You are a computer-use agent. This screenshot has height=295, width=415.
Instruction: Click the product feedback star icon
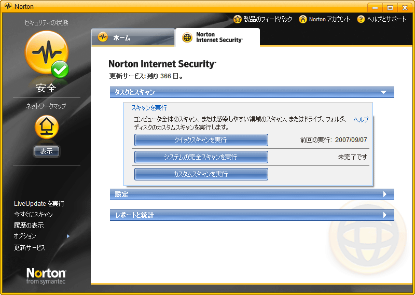pyautogui.click(x=238, y=19)
